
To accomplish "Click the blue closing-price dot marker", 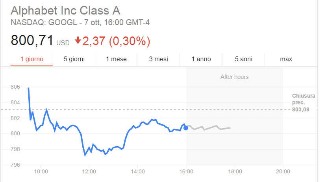I will coord(186,128).
